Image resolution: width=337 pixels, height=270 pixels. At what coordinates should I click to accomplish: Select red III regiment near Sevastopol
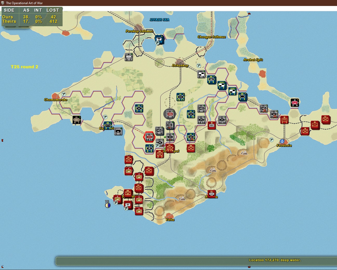128,193
